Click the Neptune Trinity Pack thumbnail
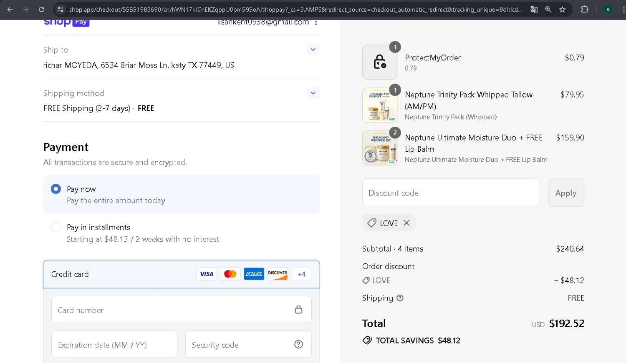This screenshot has height=363, width=626. (380, 105)
